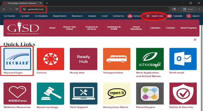Open the About menu
Viewport: 203px width, 111px height.
[52, 28]
